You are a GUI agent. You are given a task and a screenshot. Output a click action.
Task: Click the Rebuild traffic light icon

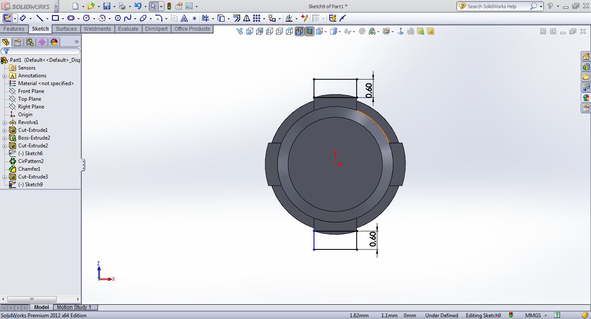click(169, 6)
